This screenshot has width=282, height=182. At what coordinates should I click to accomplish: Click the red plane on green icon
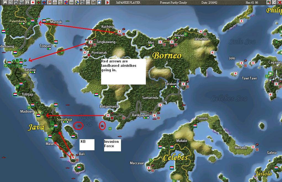click(38, 2)
